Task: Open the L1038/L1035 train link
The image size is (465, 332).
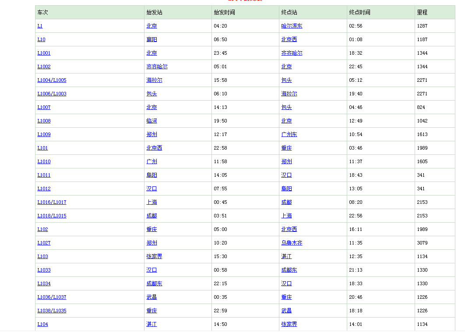Action: click(52, 311)
